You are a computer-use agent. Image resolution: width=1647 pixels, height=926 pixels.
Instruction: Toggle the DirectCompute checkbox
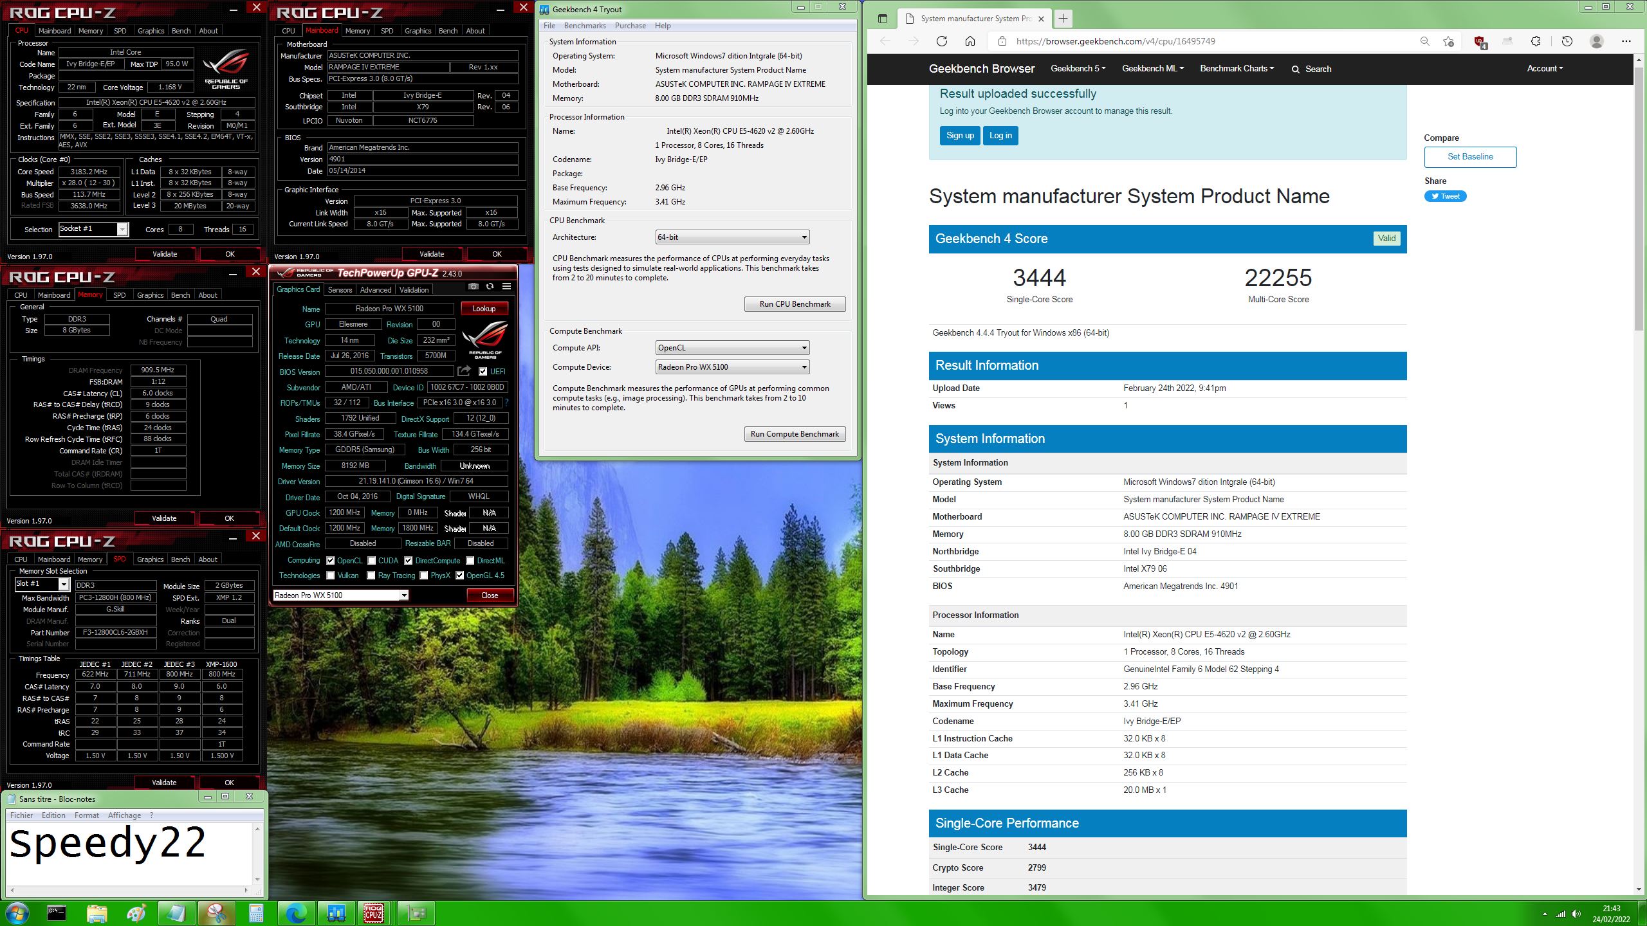(x=409, y=560)
